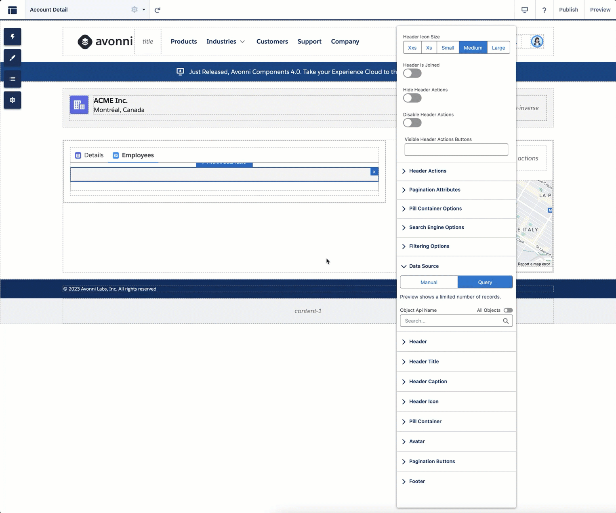Click the desktop view mode icon
This screenshot has height=513, width=616.
[524, 10]
